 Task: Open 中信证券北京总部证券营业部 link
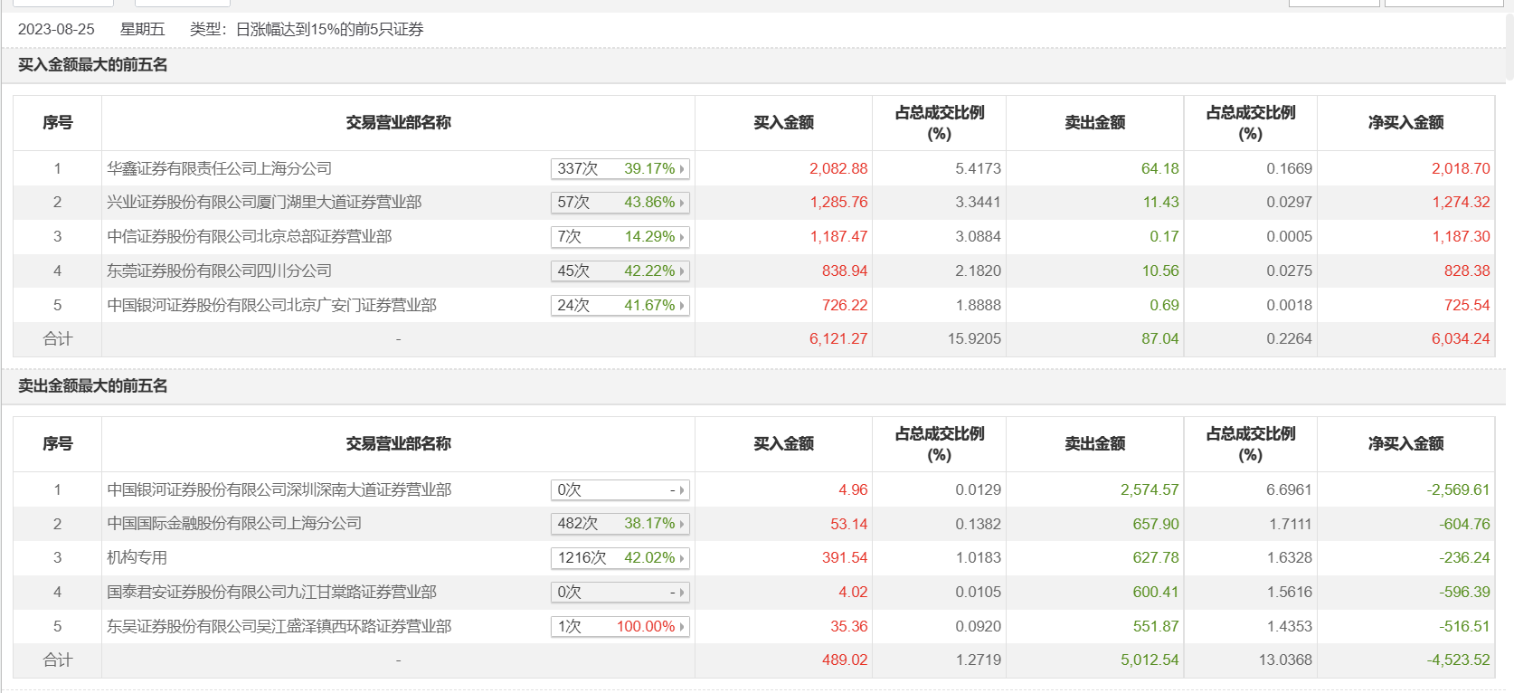click(249, 237)
